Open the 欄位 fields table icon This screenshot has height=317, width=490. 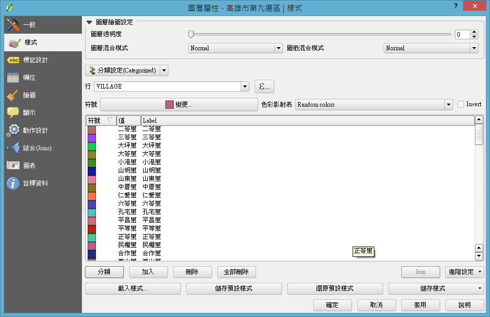click(13, 78)
